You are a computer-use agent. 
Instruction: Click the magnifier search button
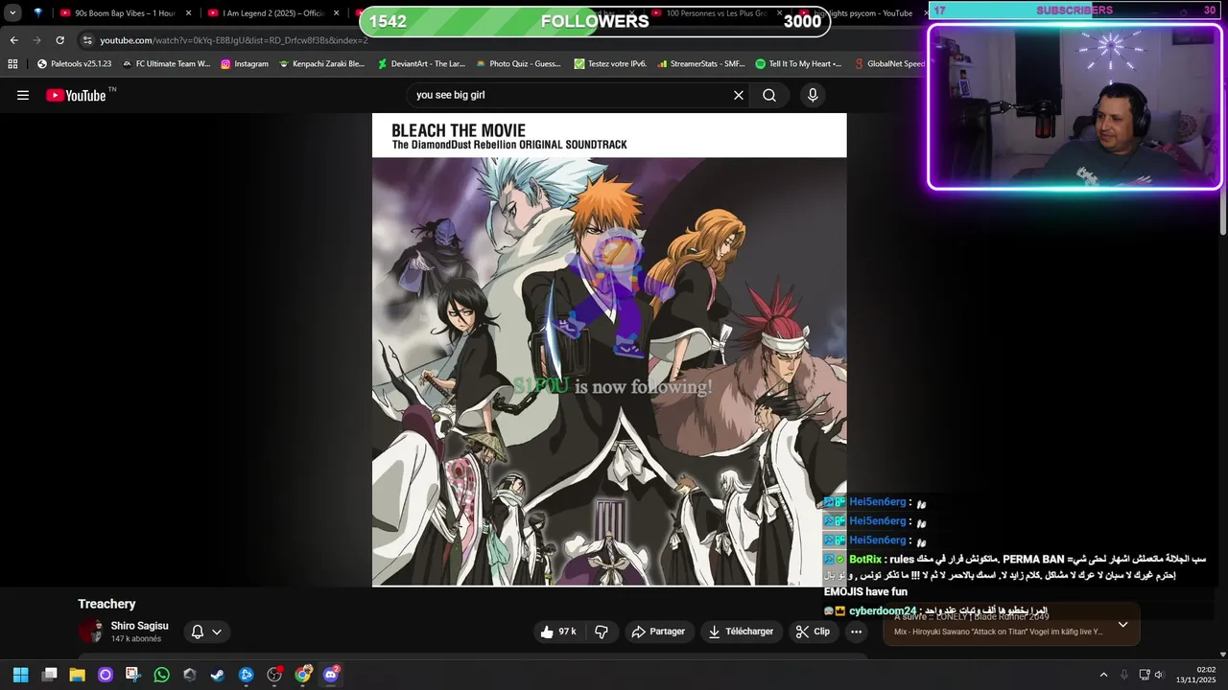769,95
